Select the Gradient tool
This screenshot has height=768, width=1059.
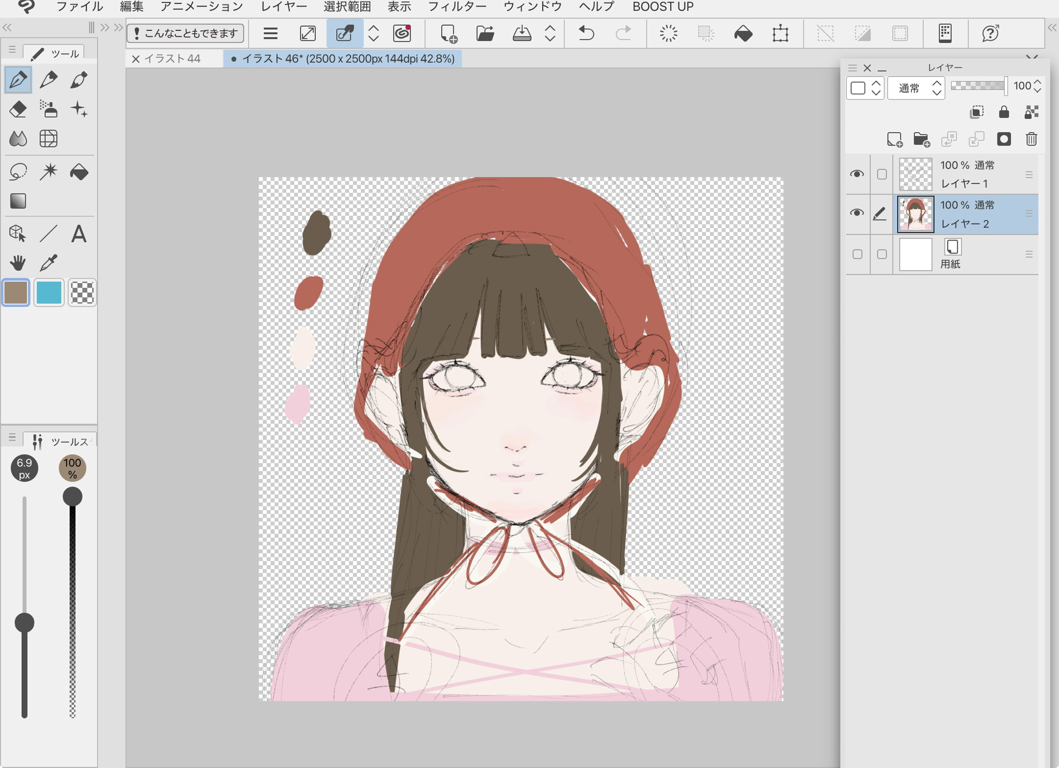(18, 201)
